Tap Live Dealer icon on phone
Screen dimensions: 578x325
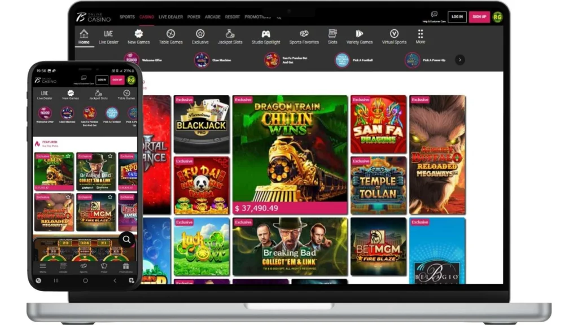45,95
